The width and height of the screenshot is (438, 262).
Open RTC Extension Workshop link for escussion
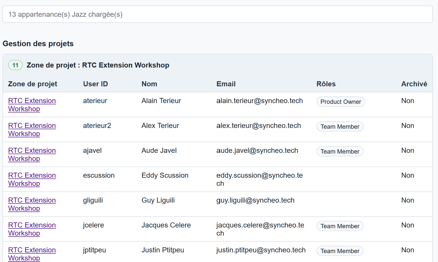(x=32, y=179)
